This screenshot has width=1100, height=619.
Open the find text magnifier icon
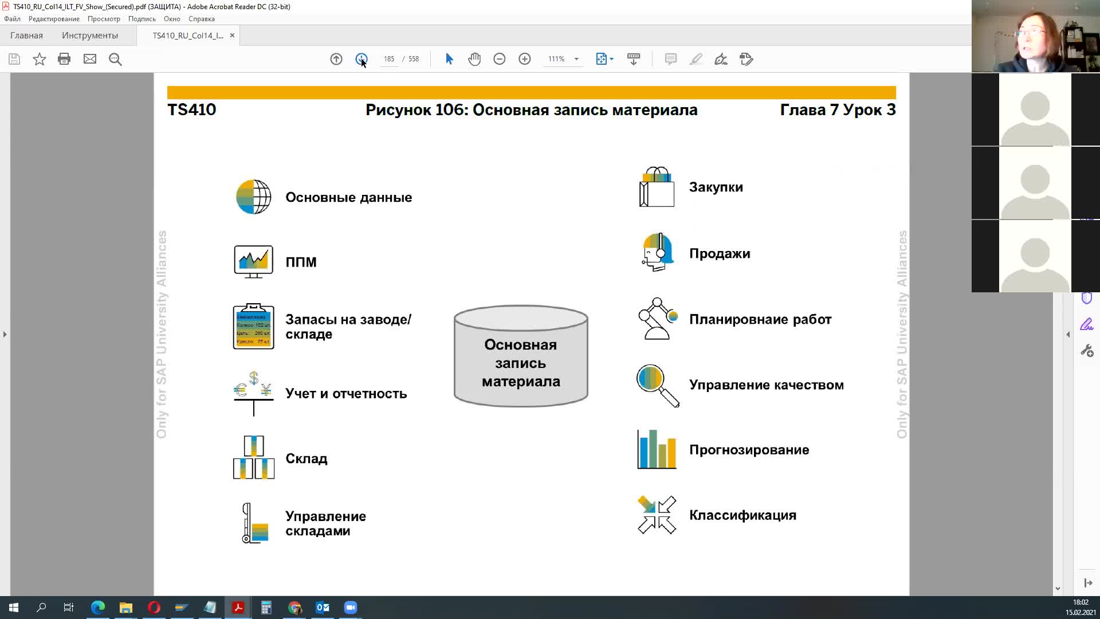(115, 59)
